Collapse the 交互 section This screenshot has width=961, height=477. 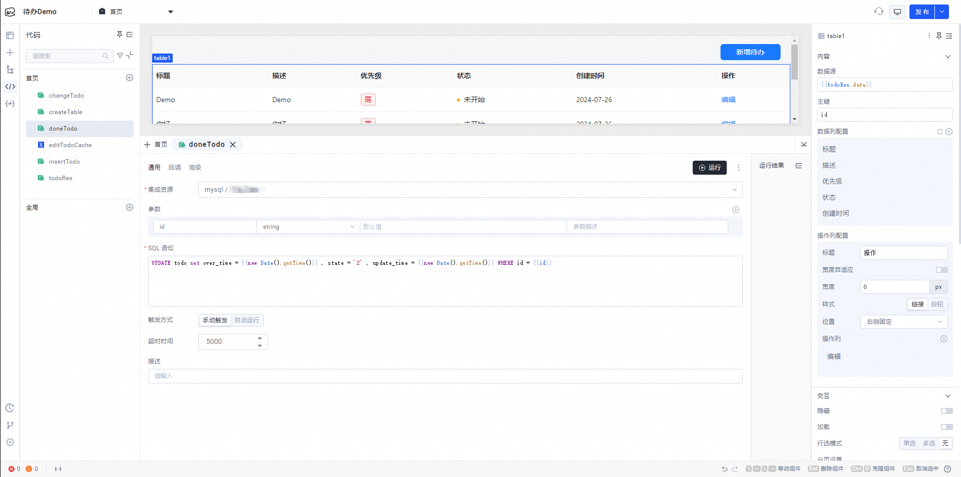click(947, 396)
